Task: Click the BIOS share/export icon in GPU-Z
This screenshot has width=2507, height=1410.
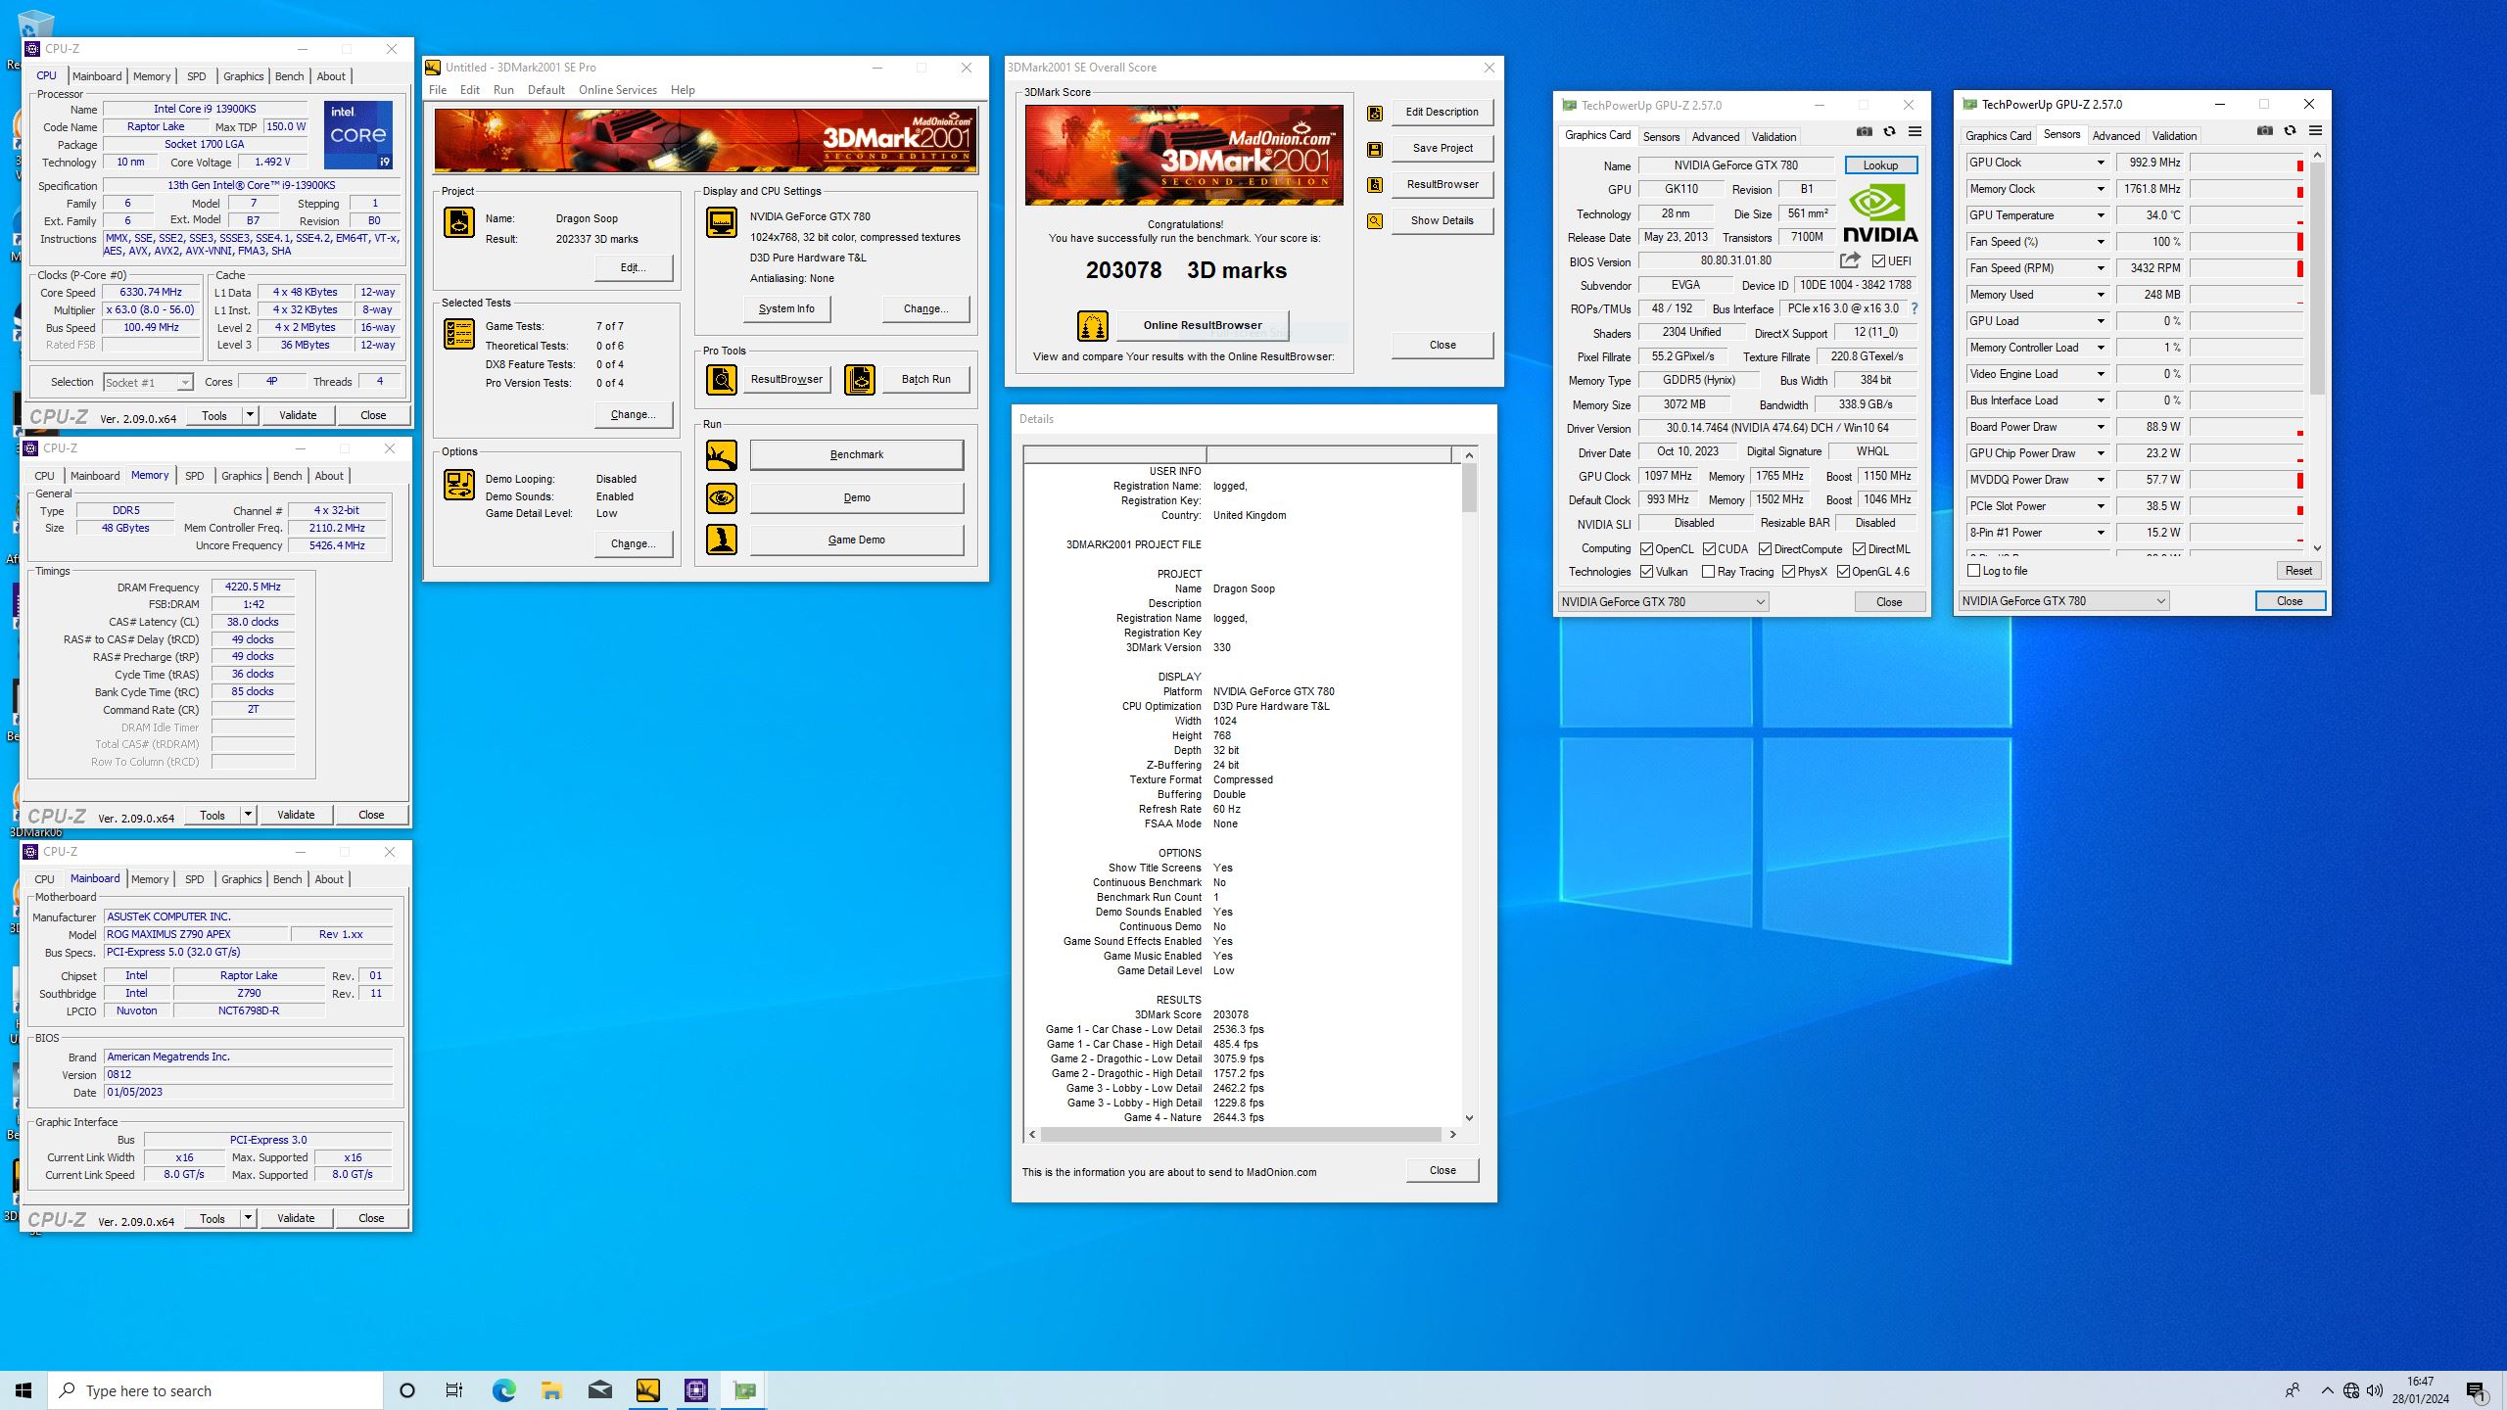Action: pos(1850,260)
